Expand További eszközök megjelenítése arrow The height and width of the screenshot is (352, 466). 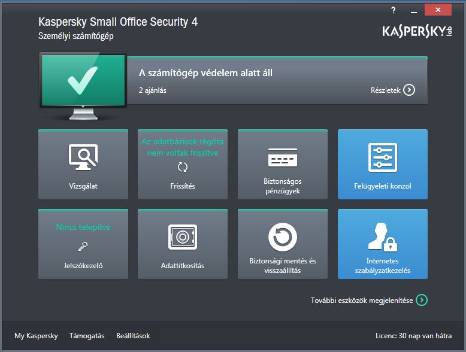coord(422,300)
